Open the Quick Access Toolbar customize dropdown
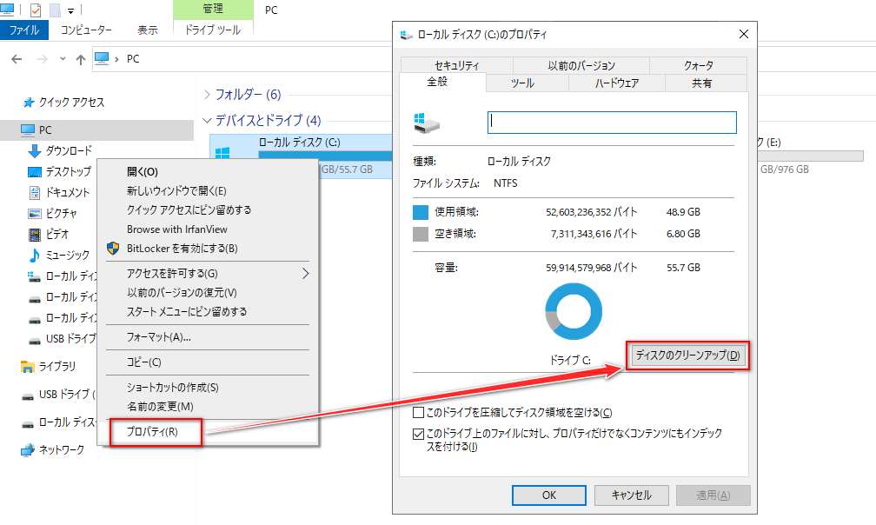Image resolution: width=876 pixels, height=525 pixels. [x=70, y=10]
